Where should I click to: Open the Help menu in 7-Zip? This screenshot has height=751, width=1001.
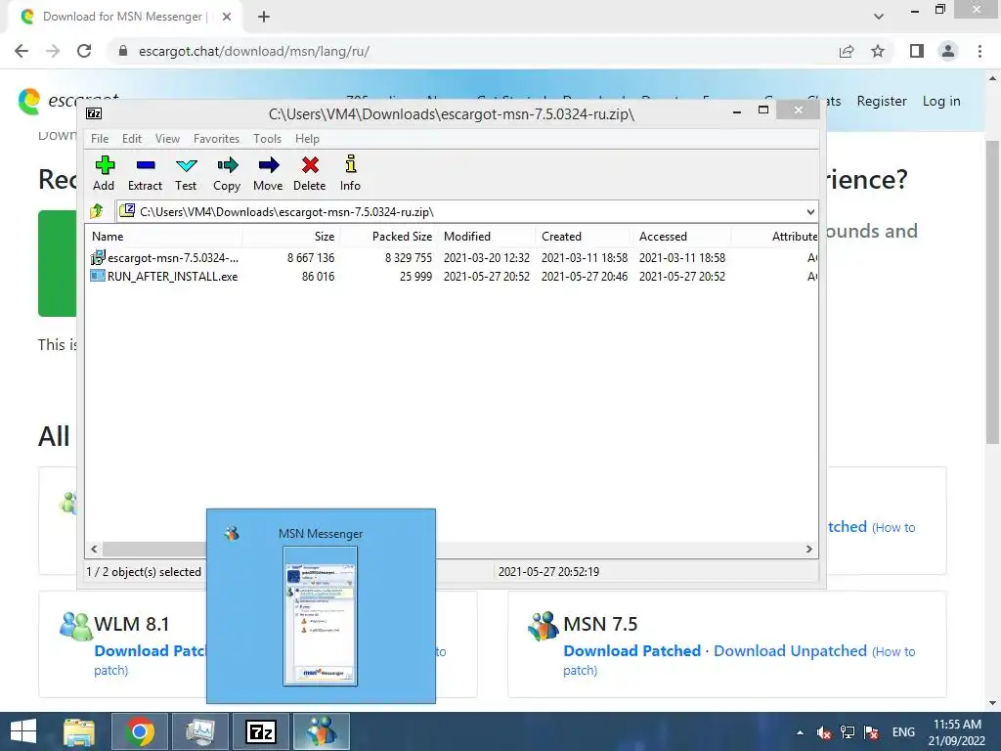coord(307,139)
